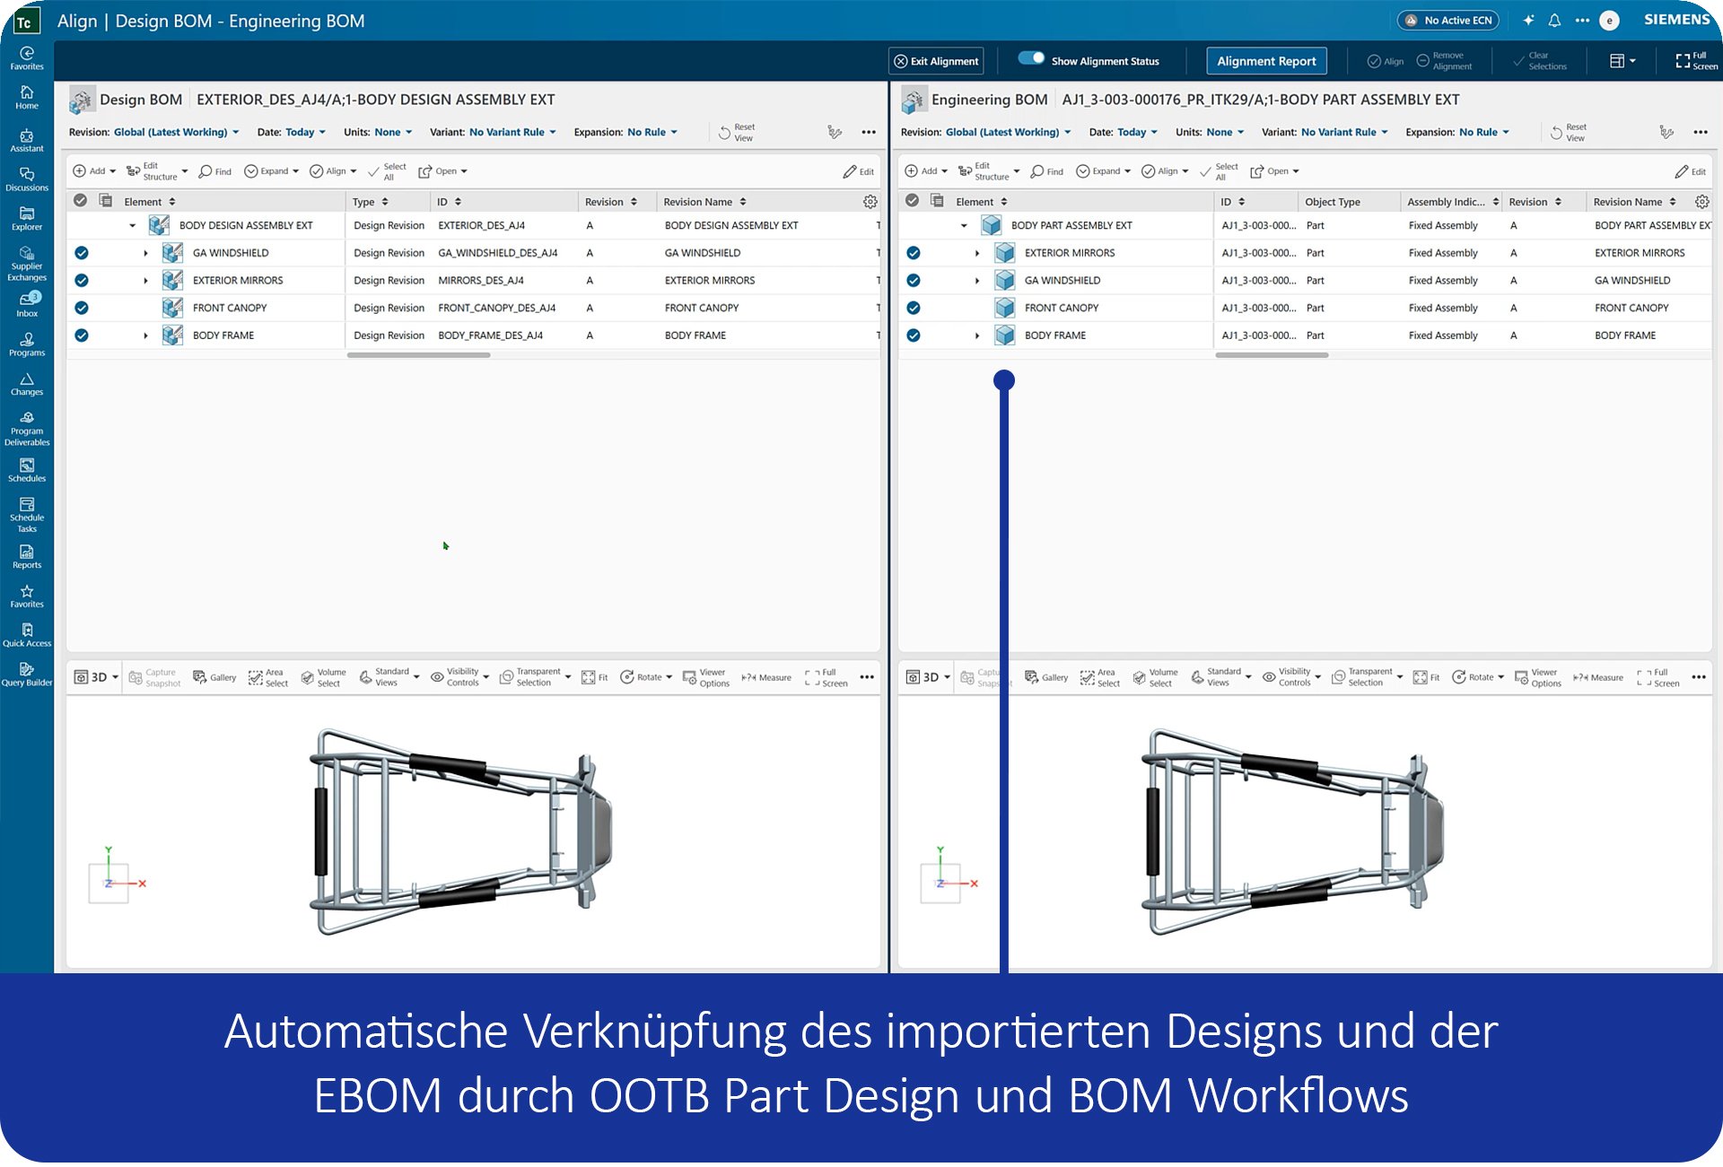Viewport: 1723px width, 1167px height.
Task: Toggle check on Design BOM FRONT CANOPY row
Action: 82,308
